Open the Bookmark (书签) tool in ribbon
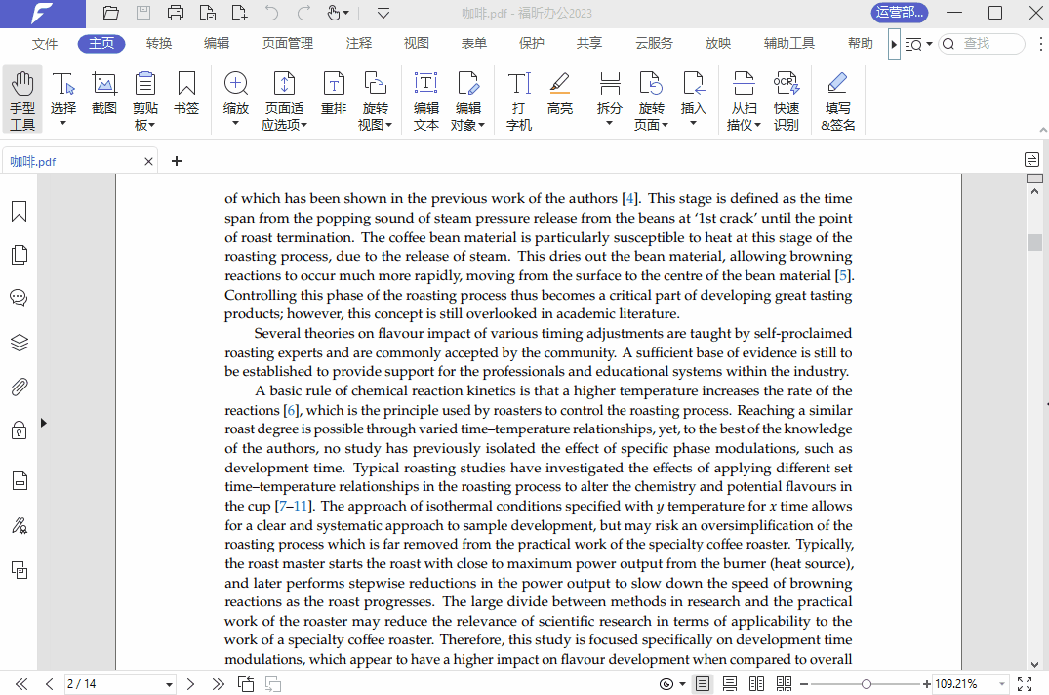The image size is (1049, 695). [186, 92]
